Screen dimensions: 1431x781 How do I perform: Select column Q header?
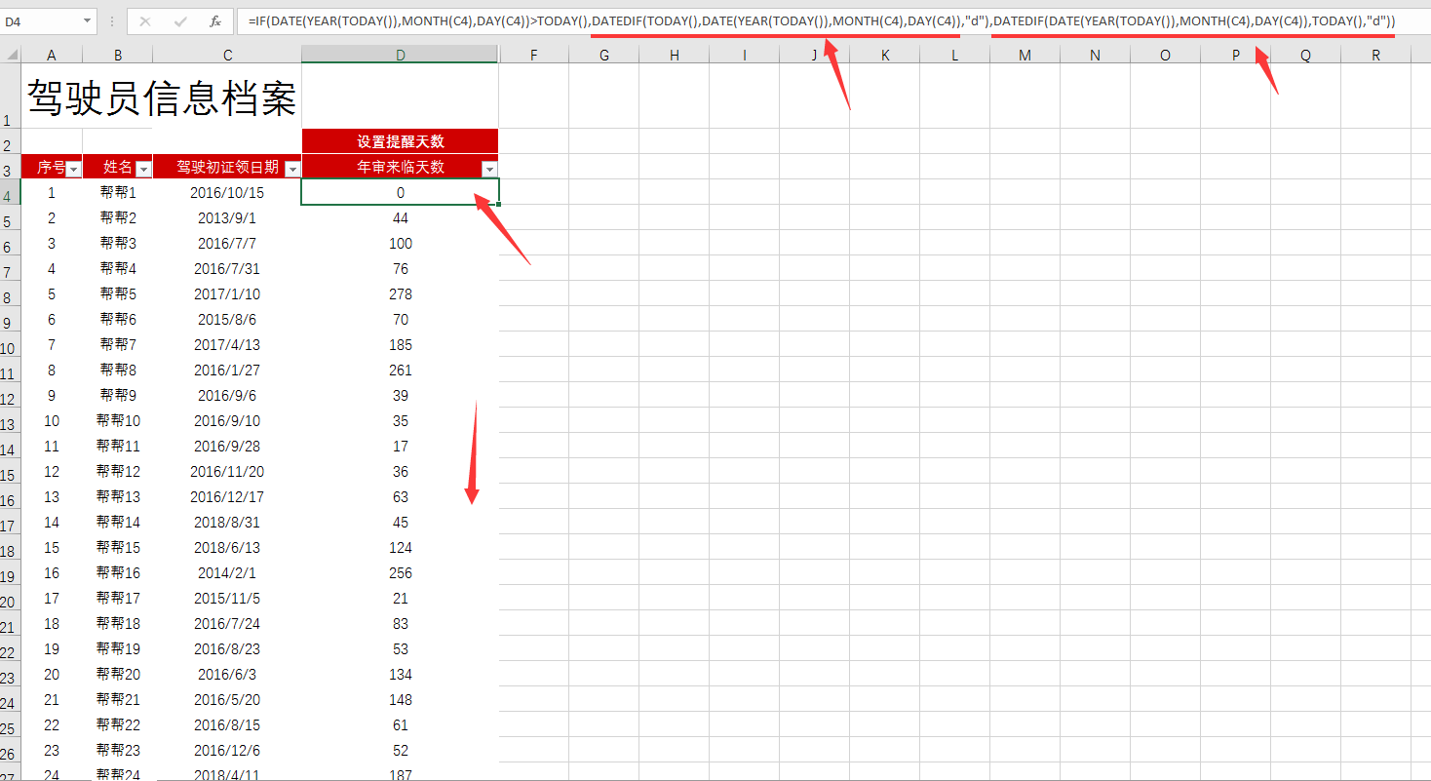coord(1305,56)
